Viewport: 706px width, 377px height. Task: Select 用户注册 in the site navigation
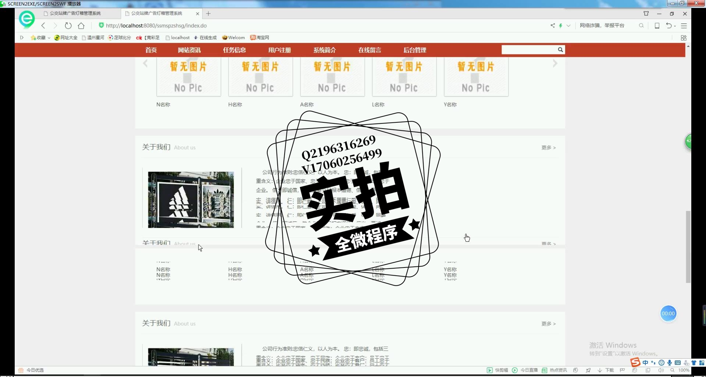pos(279,50)
